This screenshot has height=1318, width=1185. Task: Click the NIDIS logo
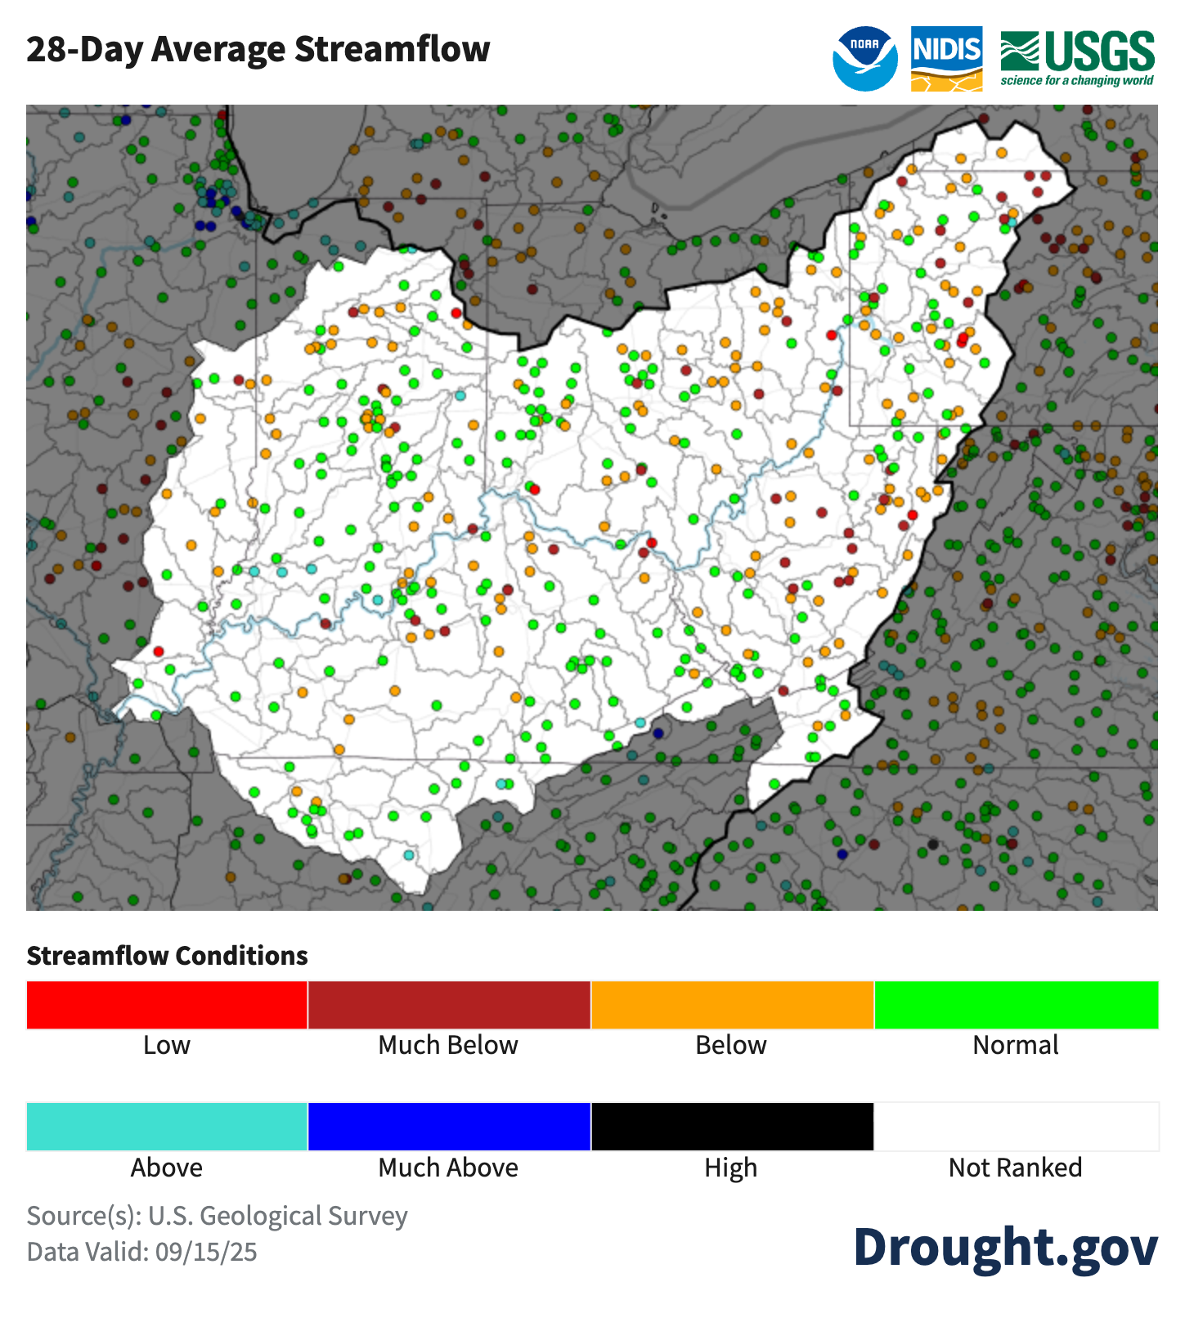(x=946, y=58)
